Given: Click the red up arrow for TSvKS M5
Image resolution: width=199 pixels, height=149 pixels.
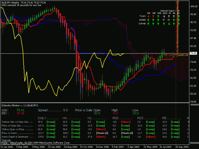Looking at the screenshot, I should [x=153, y=16].
